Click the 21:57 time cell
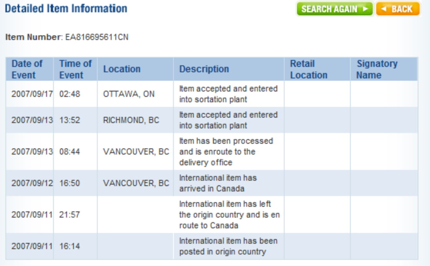 click(x=70, y=214)
